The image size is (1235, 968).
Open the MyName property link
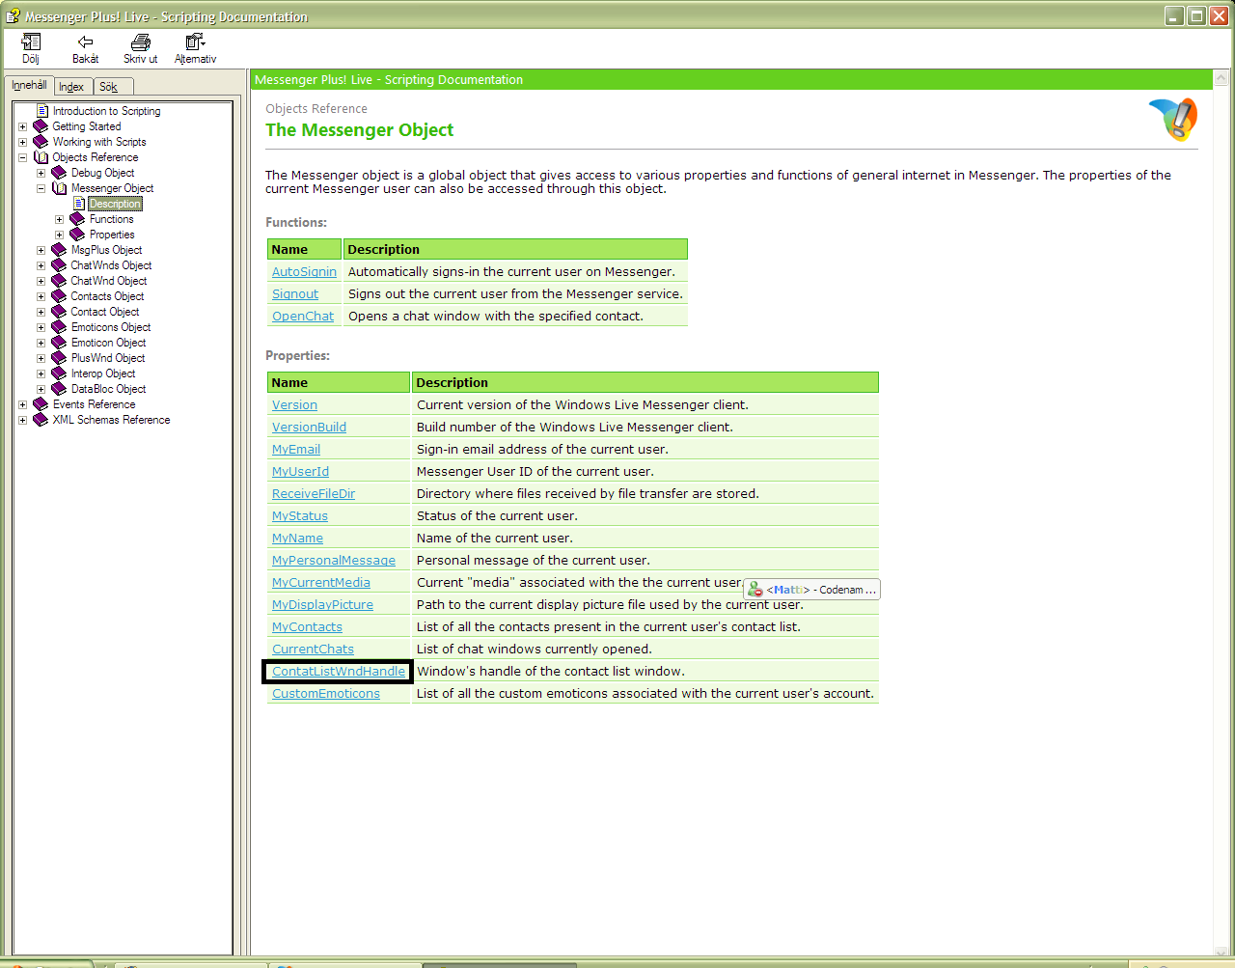click(x=297, y=539)
